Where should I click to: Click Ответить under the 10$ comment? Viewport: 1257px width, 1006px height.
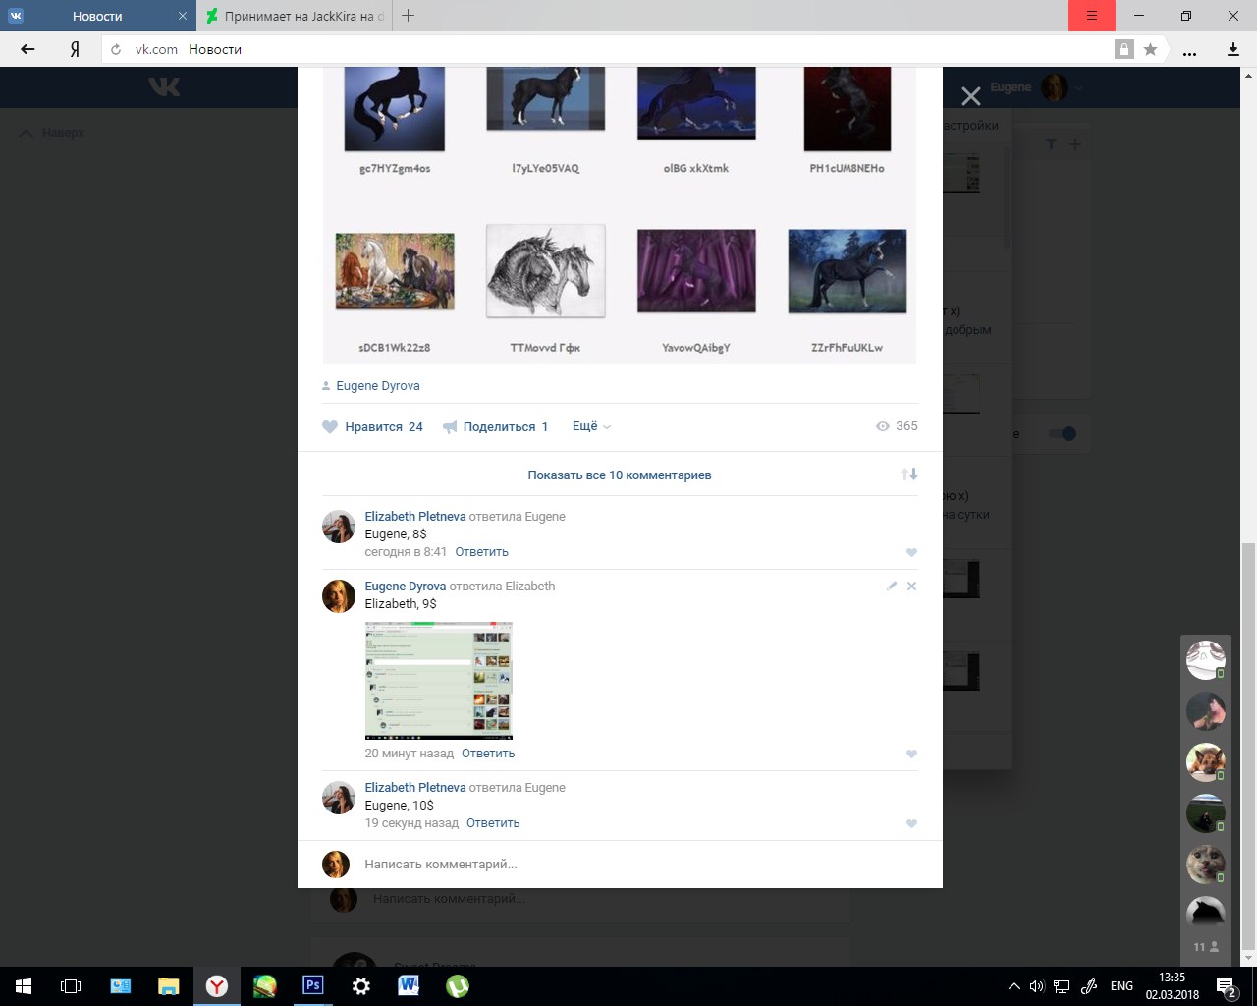[x=493, y=823]
